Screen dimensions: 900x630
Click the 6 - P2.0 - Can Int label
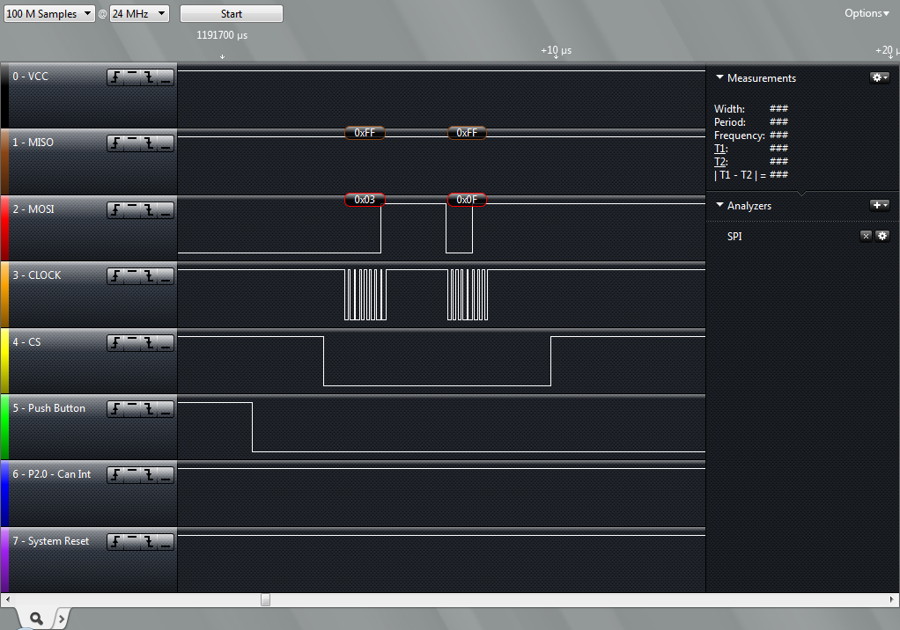[52, 474]
